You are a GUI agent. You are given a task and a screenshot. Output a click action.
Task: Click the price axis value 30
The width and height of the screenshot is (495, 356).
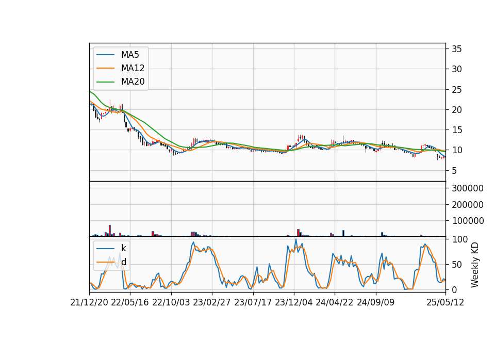click(457, 69)
